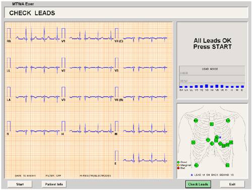
Task: Exit the MTWA application
Action: click(232, 184)
